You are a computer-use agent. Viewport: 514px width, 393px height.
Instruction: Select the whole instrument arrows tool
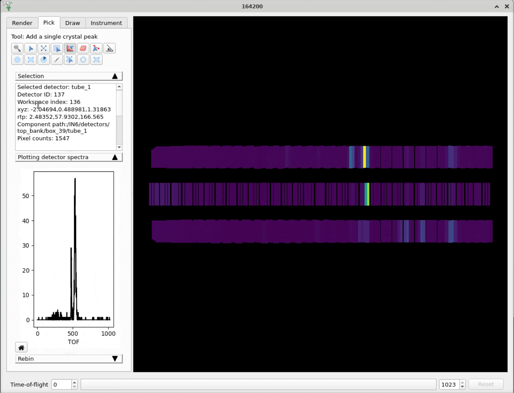click(x=44, y=48)
